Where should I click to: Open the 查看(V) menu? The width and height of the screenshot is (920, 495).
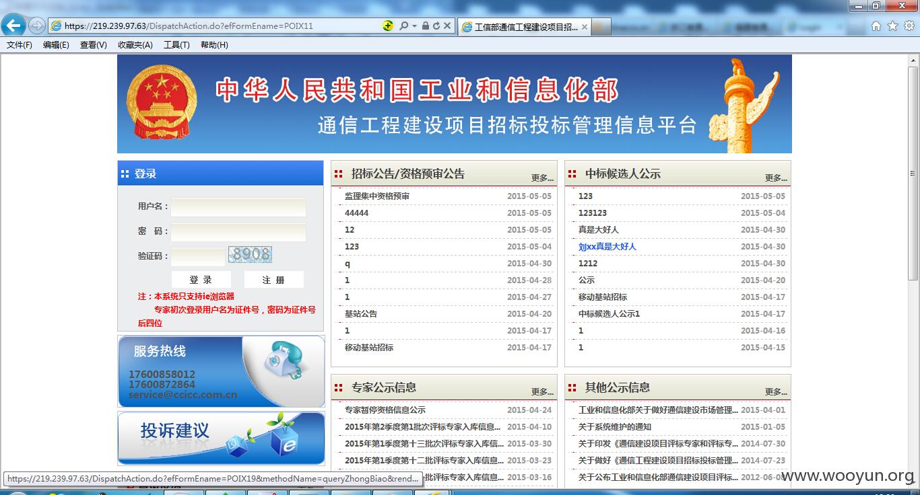pos(93,45)
